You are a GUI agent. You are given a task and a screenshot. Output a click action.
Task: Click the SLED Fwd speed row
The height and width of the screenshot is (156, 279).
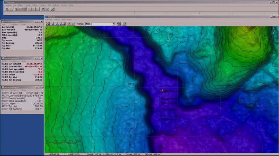pyautogui.click(x=22, y=69)
